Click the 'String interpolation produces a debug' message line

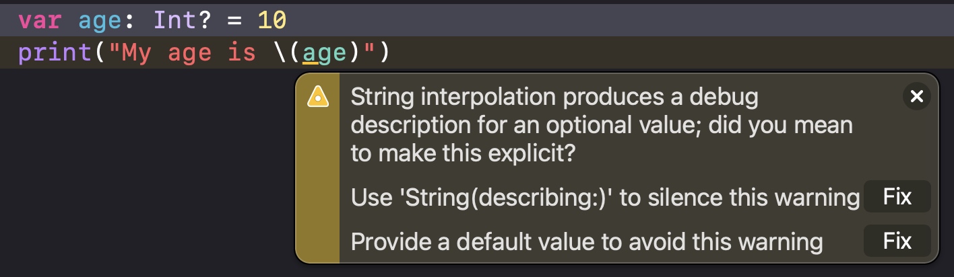554,97
